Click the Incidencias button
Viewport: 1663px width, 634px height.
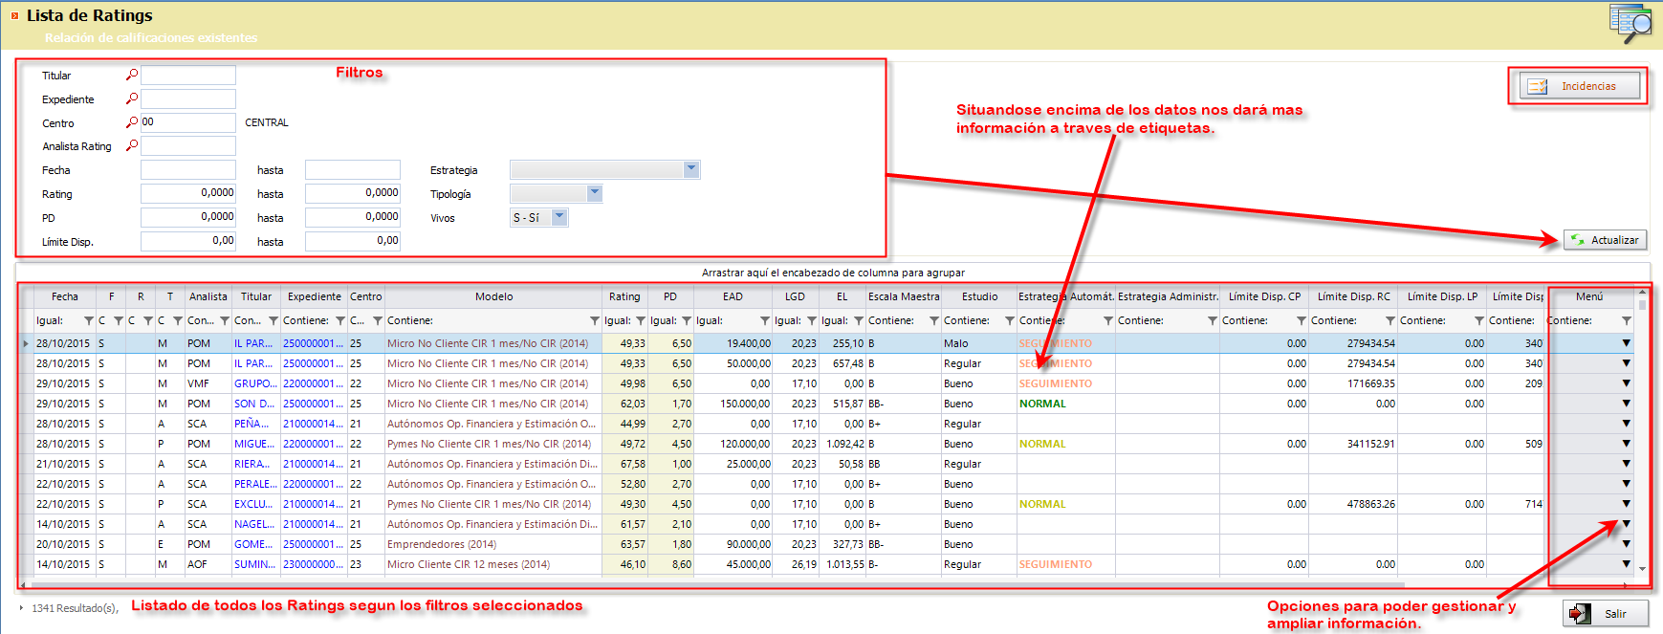click(x=1579, y=86)
